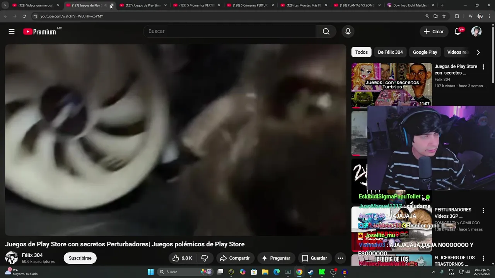Open taskbar clock 06:19 p. m.
Viewport: 495px width, 278px height.
pos(483,272)
